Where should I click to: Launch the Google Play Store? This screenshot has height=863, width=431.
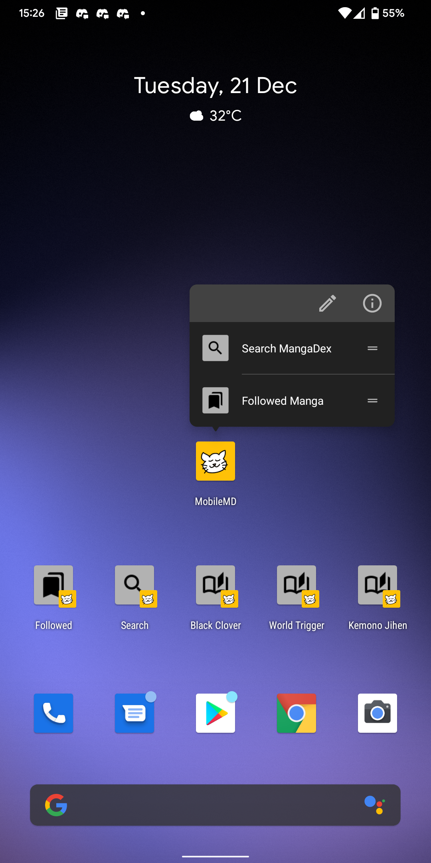coord(215,713)
